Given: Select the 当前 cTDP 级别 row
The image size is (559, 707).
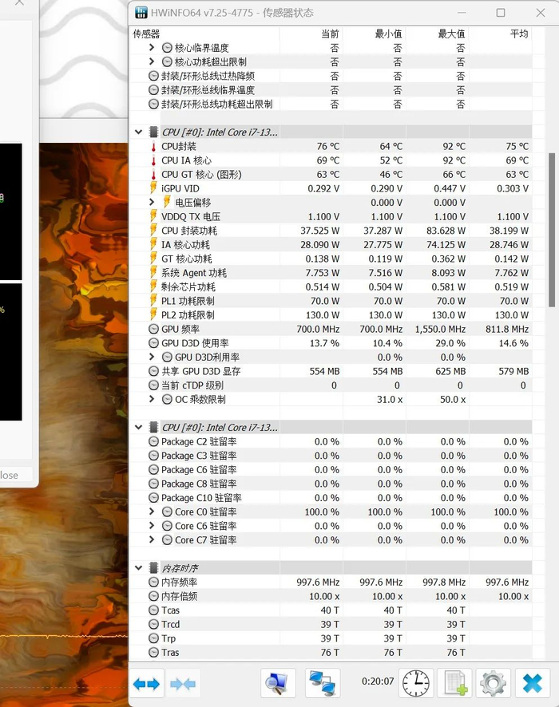Looking at the screenshot, I should tap(331, 385).
